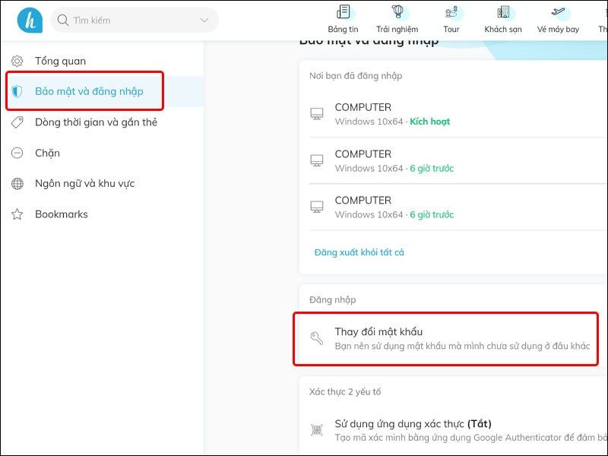Viewport: 608px width, 456px height.
Task: Open Khách sạn hotel icon
Action: 503,11
